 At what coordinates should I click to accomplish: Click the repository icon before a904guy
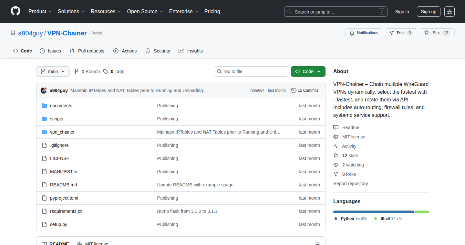coord(13,33)
